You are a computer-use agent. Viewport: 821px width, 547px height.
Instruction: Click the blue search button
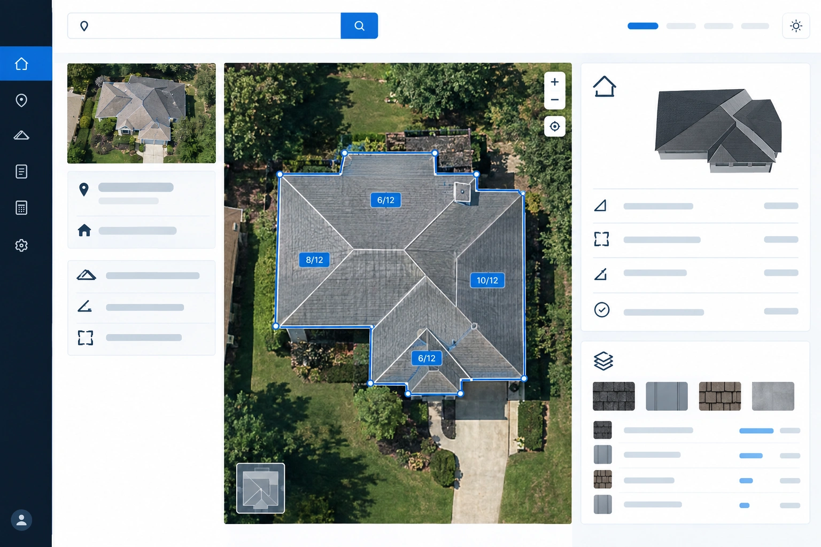click(x=359, y=26)
